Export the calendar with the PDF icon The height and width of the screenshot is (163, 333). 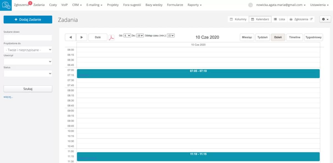click(x=111, y=37)
